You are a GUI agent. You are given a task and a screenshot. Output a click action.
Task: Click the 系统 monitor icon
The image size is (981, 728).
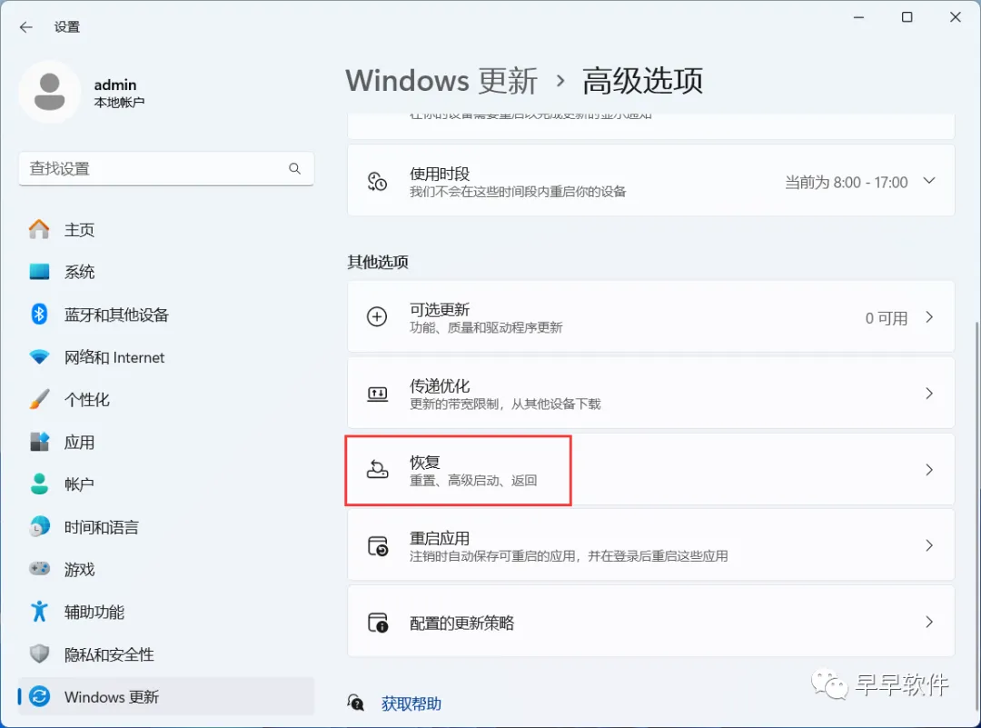39,272
